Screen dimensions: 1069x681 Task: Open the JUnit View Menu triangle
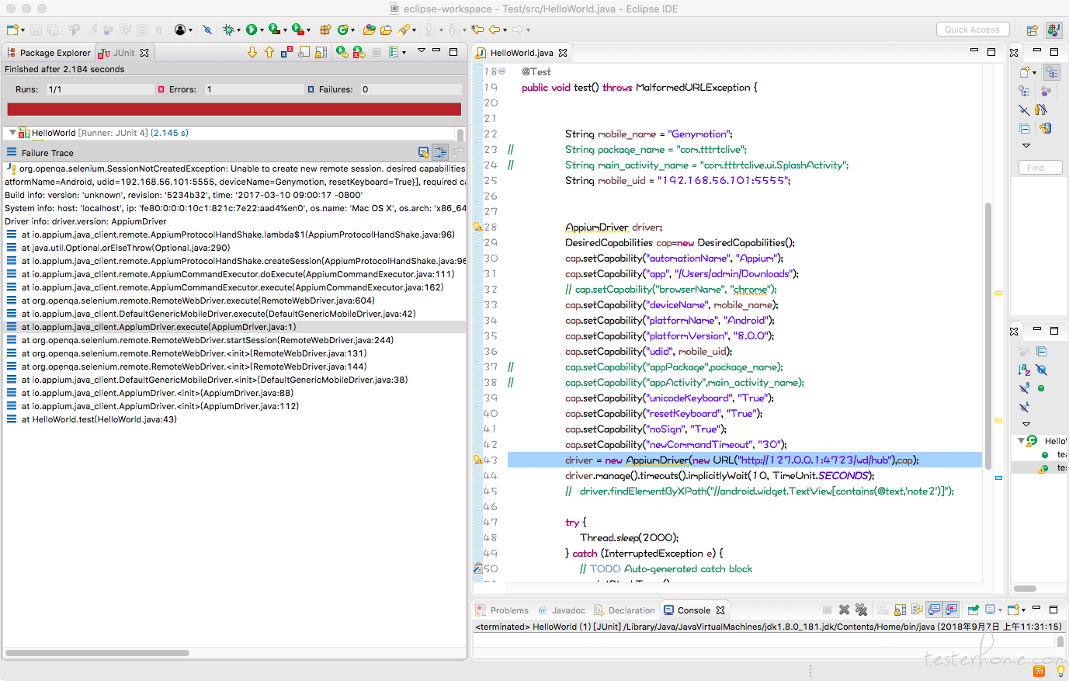422,50
